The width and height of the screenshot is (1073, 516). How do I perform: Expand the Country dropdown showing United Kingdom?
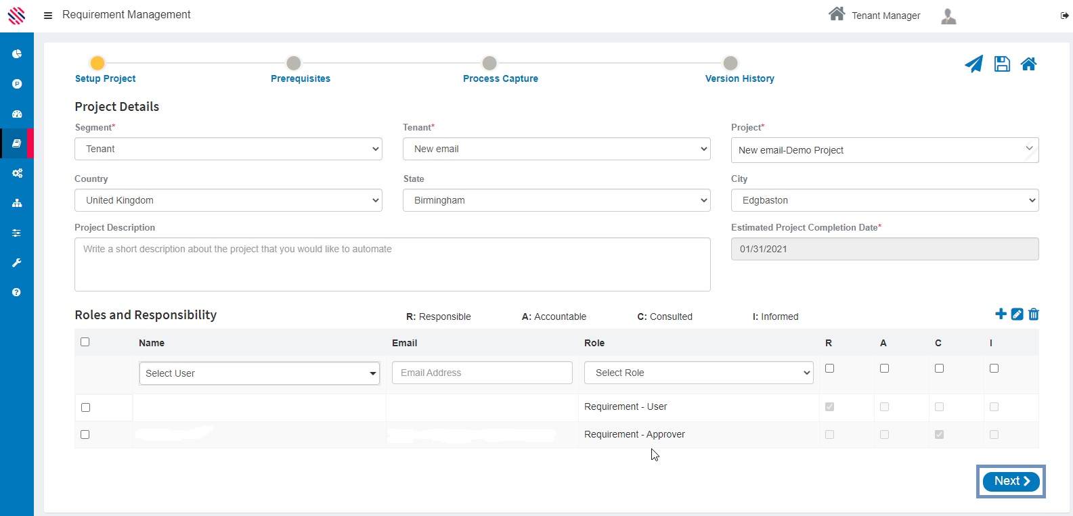[x=228, y=200]
